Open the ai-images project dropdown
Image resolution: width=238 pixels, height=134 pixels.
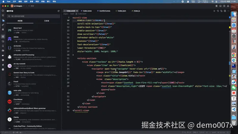pos(18,6)
